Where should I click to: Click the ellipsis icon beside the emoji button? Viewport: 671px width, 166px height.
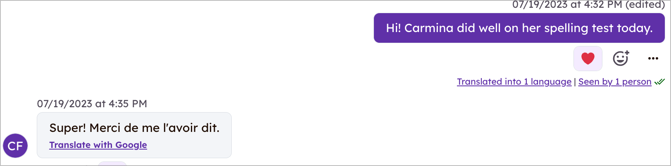tap(653, 58)
